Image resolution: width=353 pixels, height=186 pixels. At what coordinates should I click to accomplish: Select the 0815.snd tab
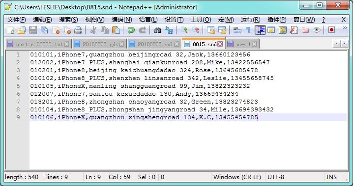click(x=204, y=44)
